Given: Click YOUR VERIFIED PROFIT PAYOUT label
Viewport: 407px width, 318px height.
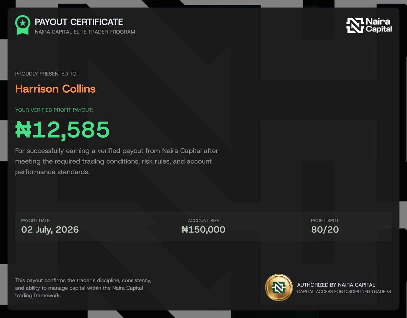Looking at the screenshot, I should click(x=54, y=110).
